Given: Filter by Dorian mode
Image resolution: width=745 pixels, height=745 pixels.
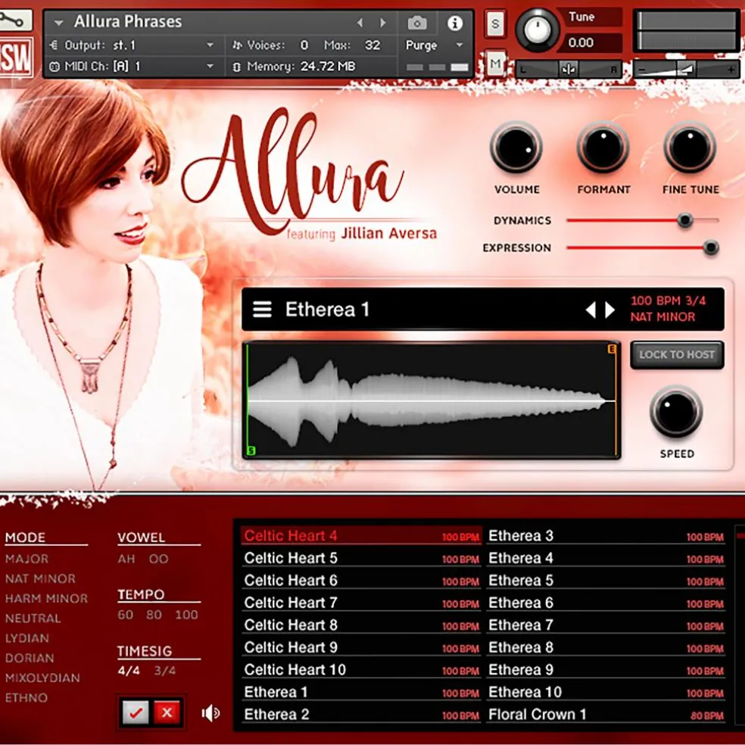Looking at the screenshot, I should coord(30,658).
